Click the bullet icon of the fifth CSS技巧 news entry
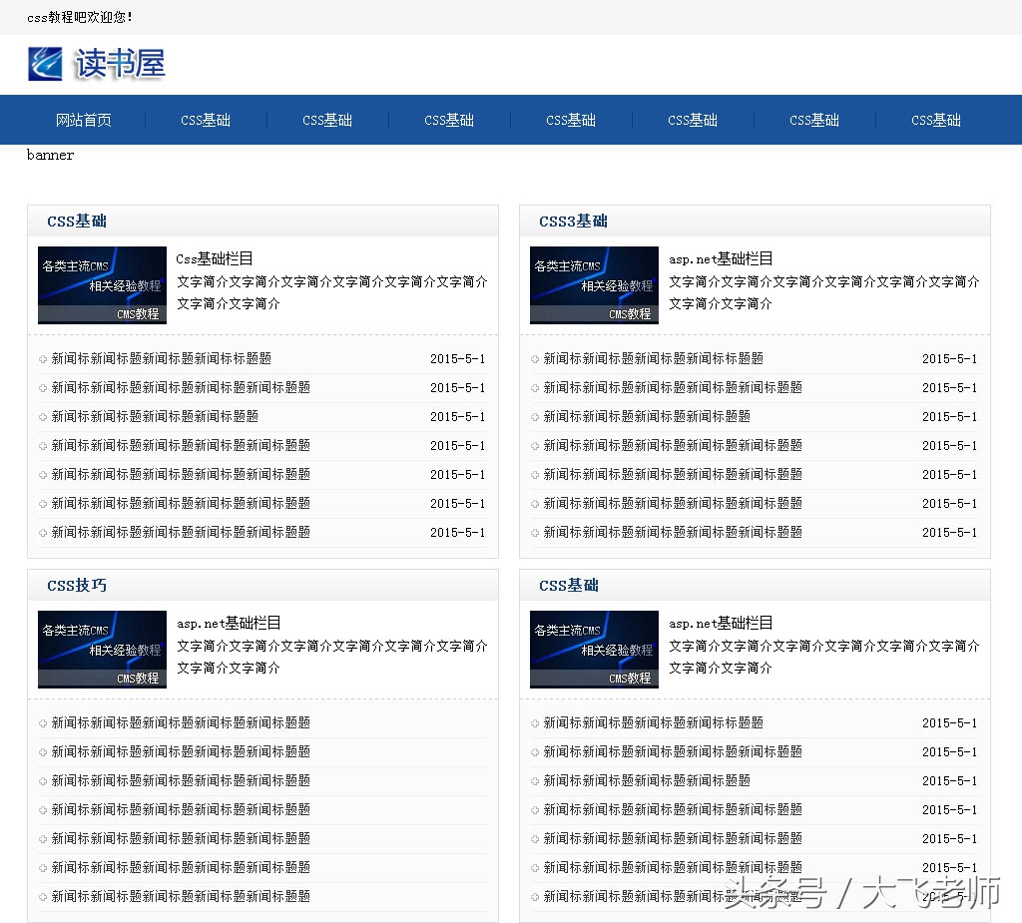The image size is (1022, 923). tap(42, 838)
